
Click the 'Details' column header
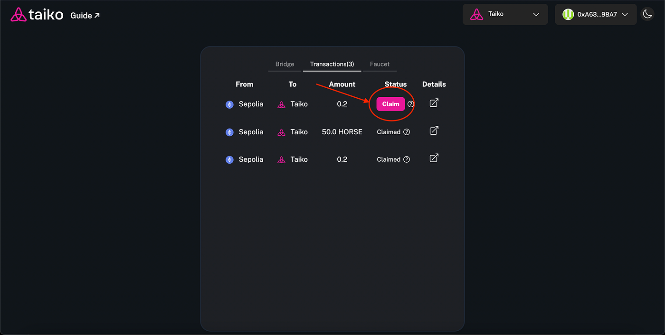pyautogui.click(x=434, y=84)
